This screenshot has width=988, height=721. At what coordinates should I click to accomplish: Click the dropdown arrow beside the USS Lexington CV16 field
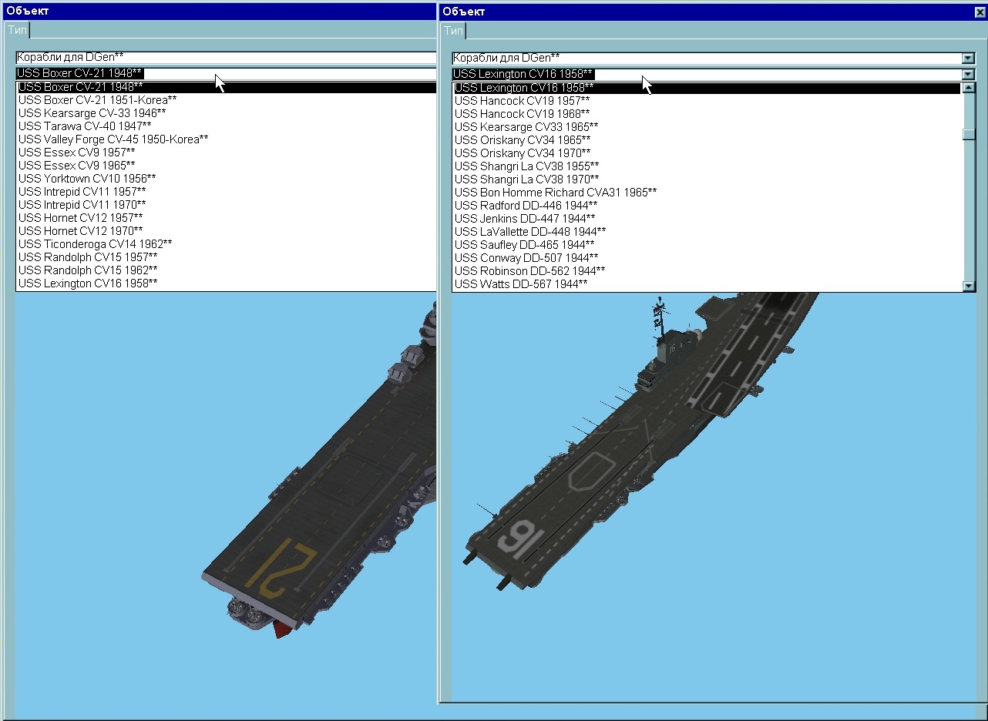click(969, 74)
